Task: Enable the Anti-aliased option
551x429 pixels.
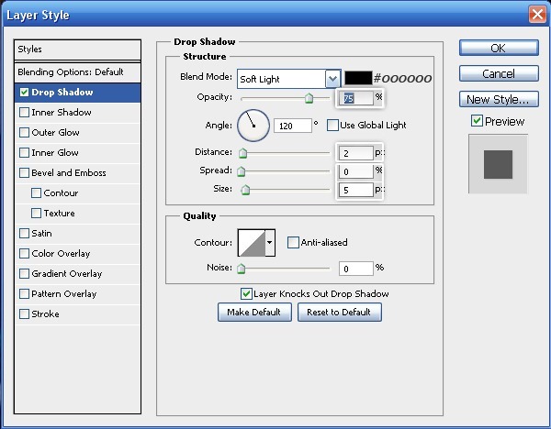Action: pos(293,242)
